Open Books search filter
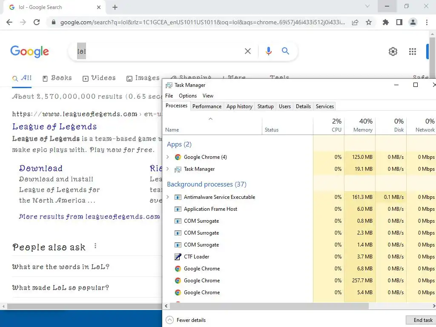Image resolution: width=436 pixels, height=327 pixels. tap(57, 78)
